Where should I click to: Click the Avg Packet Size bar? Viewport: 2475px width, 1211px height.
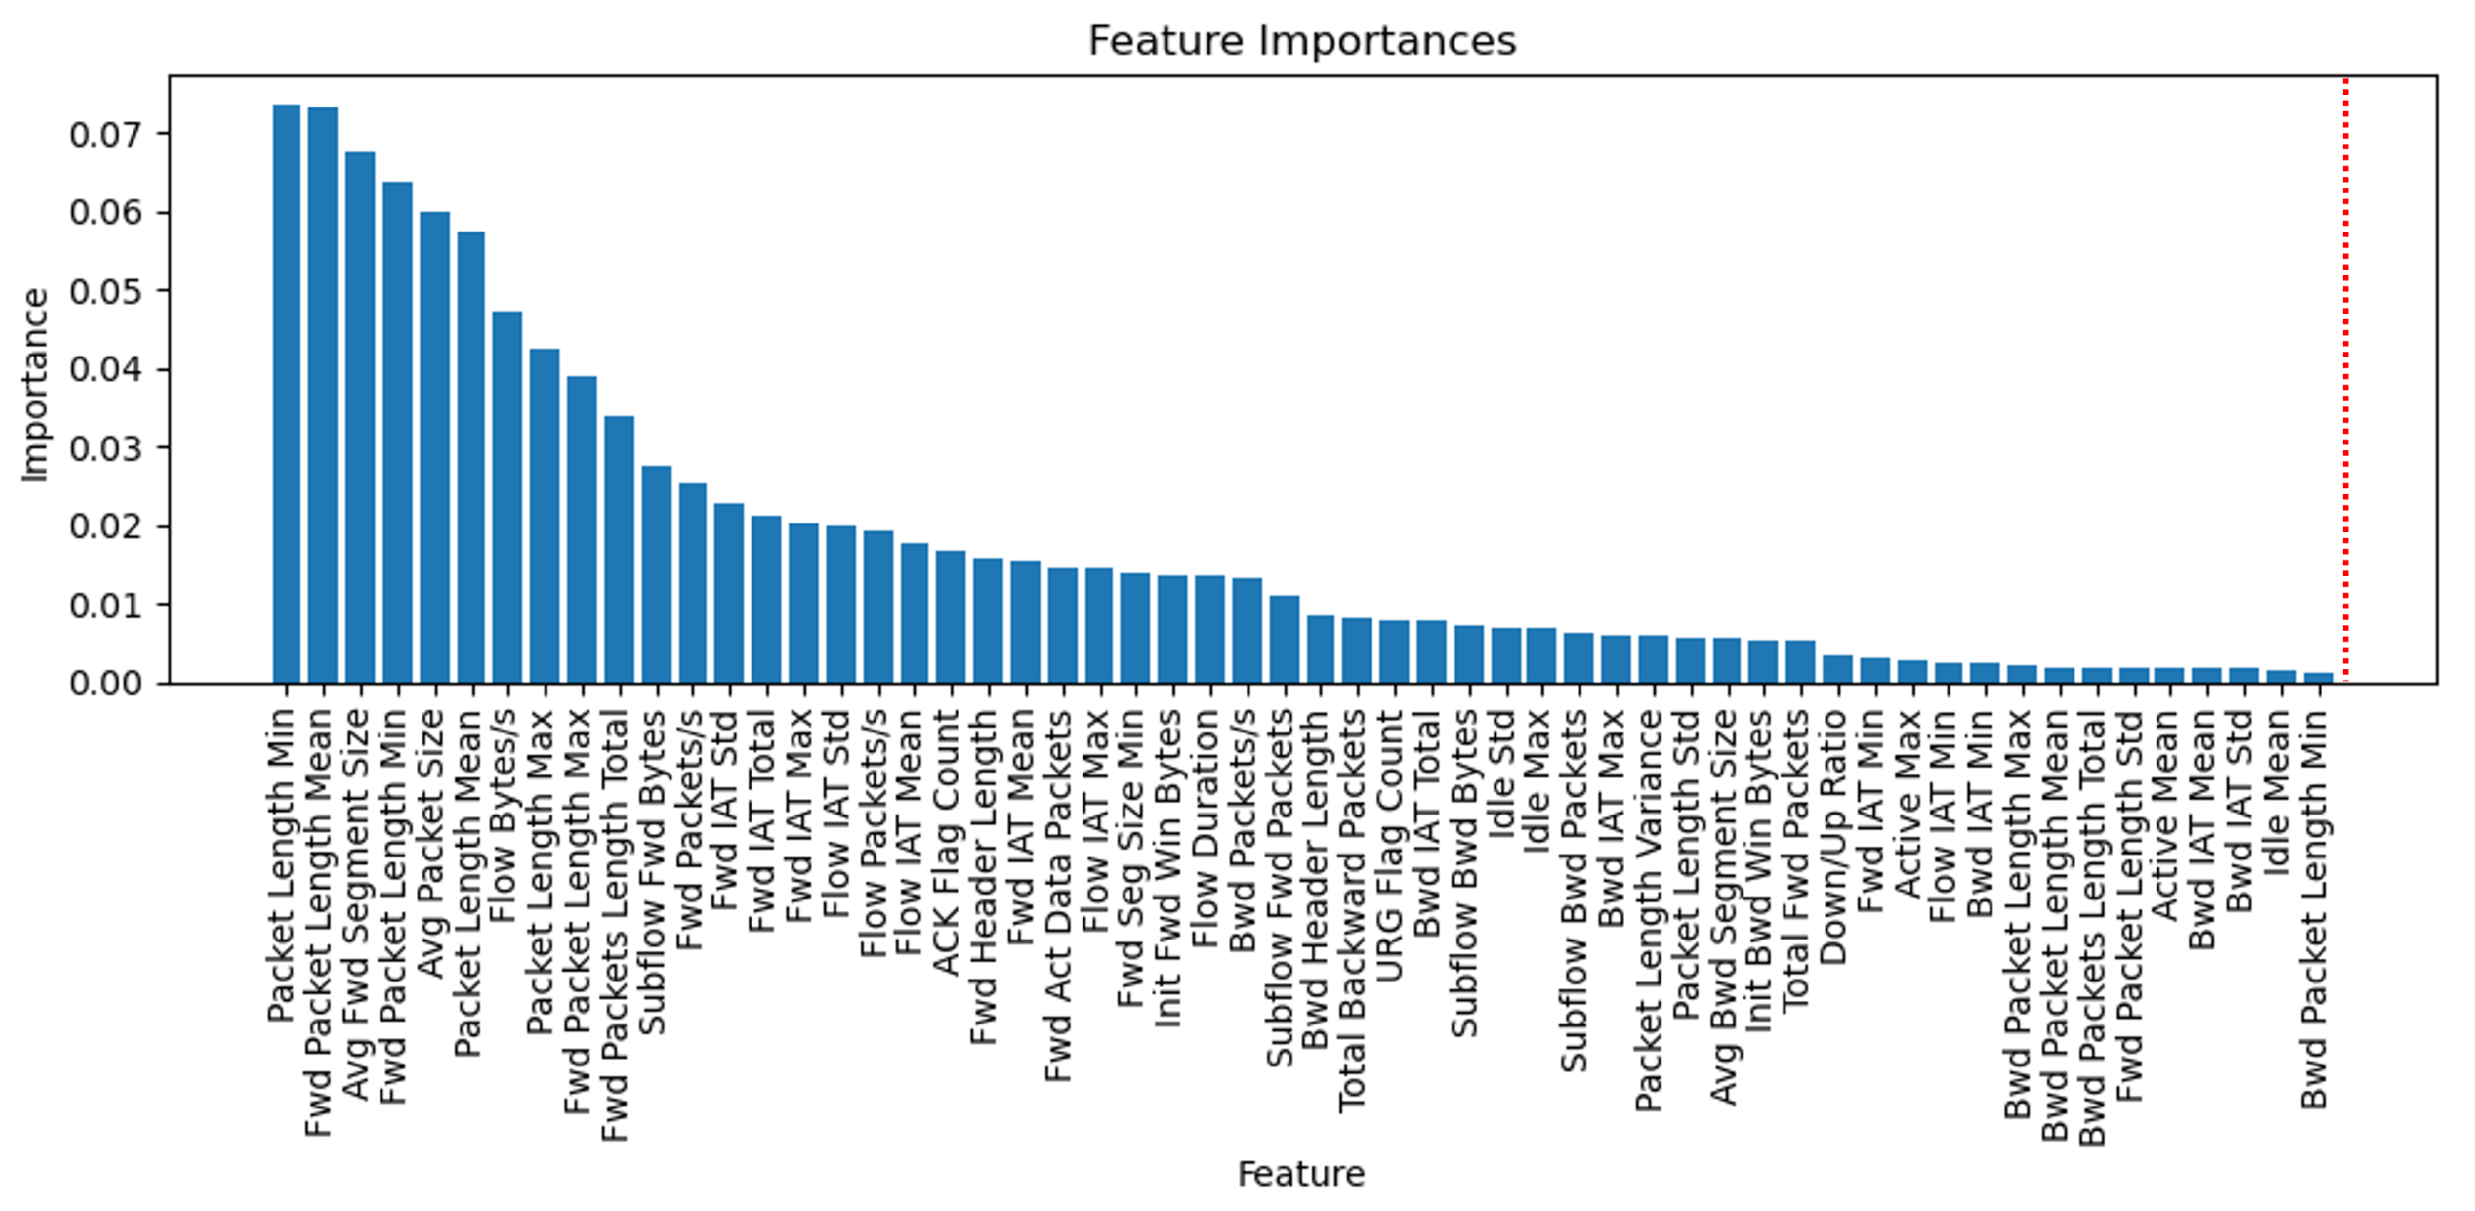(434, 448)
